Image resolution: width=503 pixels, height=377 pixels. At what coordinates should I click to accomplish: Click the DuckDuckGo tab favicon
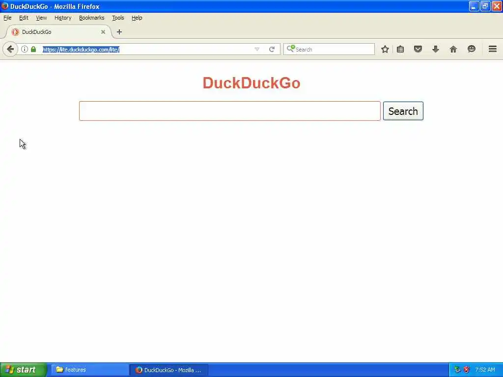(15, 32)
